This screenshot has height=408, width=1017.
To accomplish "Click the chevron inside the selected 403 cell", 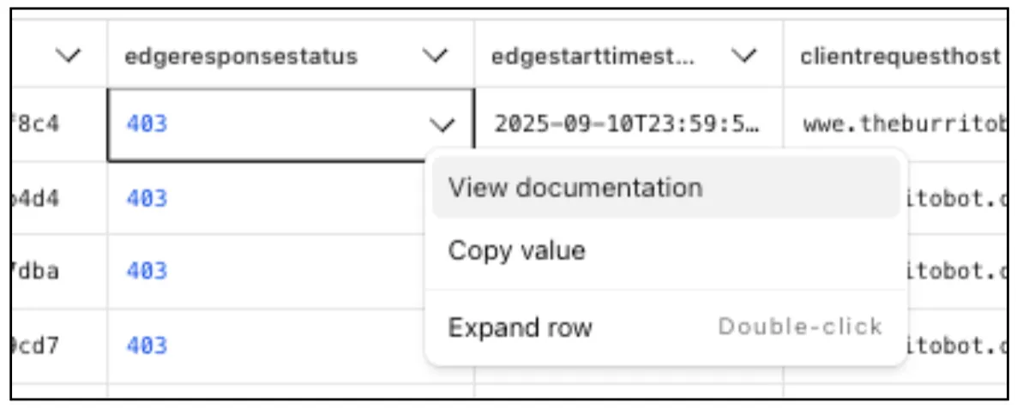I will 442,125.
